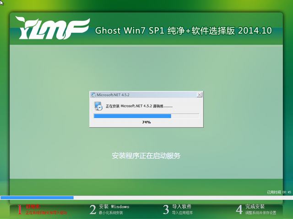The width and height of the screenshot is (293, 219).
Task: Click the 正在安装 Microsoft.NET 4.5.2 message
Action: point(139,106)
